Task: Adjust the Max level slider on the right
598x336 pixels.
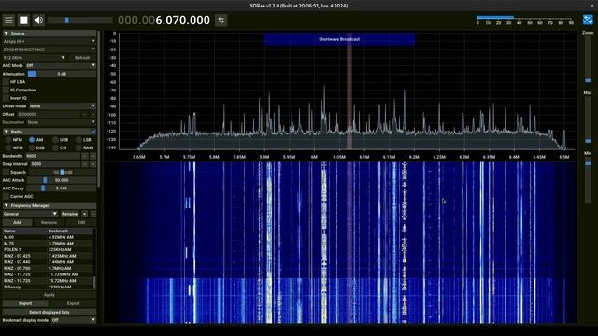Action: [588, 120]
